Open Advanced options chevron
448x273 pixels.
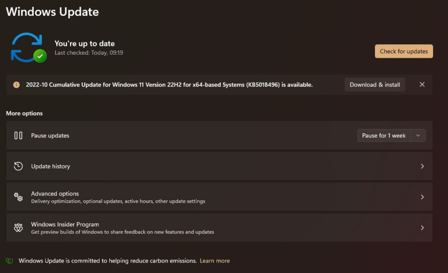(x=422, y=197)
